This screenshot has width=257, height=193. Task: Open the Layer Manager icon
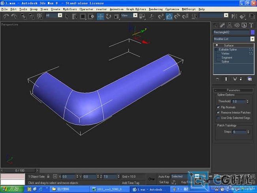tap(252, 16)
